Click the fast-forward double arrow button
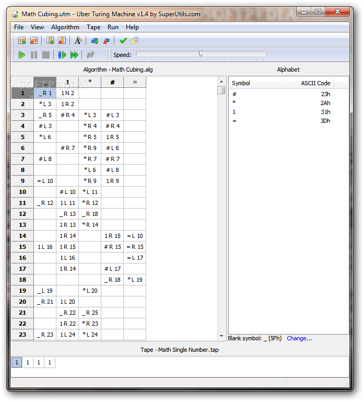This screenshot has width=364, height=402. click(x=74, y=55)
